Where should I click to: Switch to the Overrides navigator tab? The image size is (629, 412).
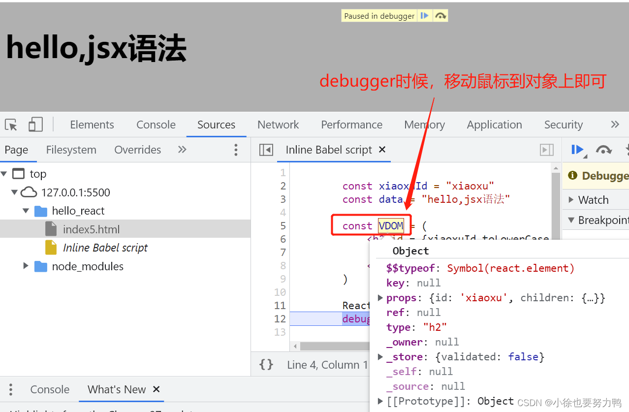pos(138,150)
